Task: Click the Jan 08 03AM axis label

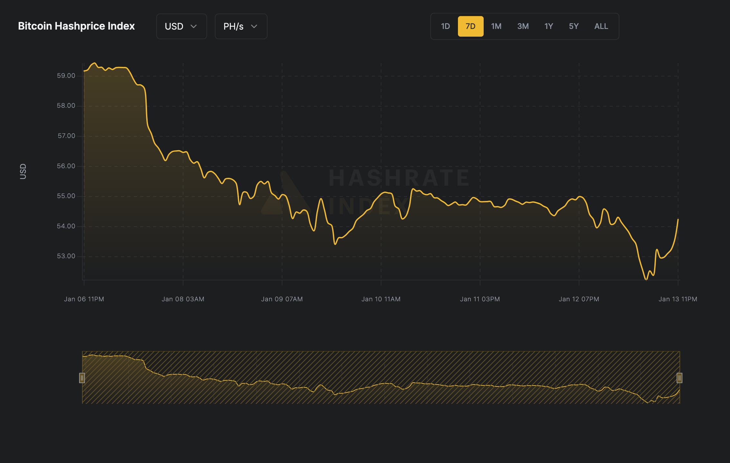Action: click(183, 299)
